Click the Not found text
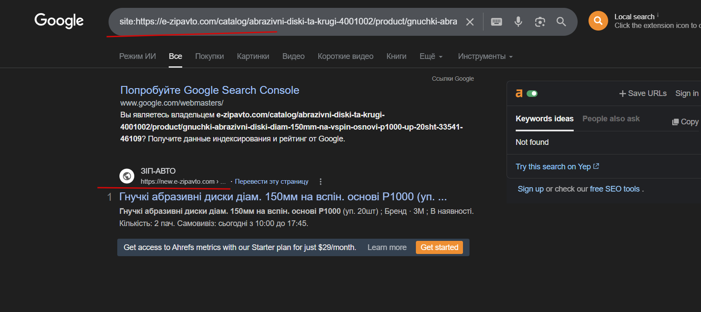 pyautogui.click(x=532, y=142)
